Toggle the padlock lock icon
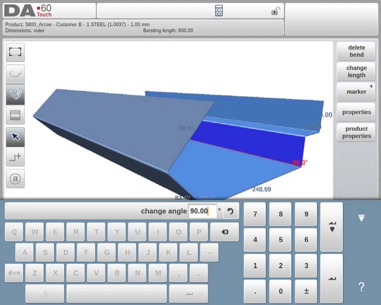This screenshot has height=305, width=381. pyautogui.click(x=275, y=11)
